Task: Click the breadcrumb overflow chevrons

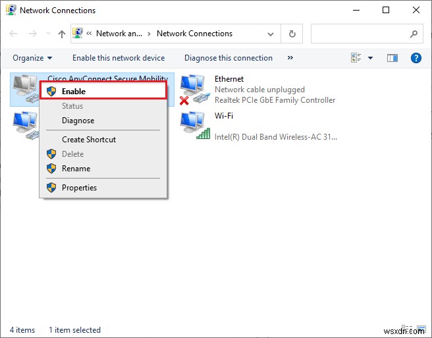Action: point(89,34)
